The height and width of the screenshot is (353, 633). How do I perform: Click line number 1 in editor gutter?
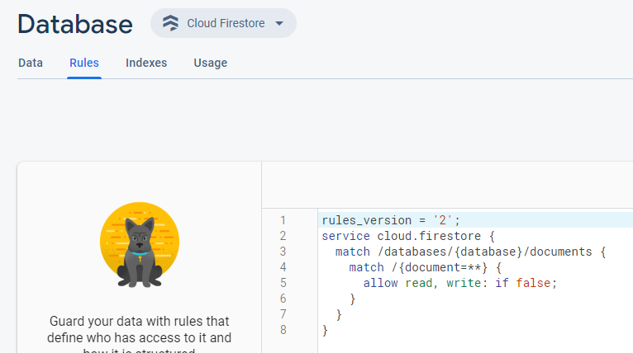283,220
